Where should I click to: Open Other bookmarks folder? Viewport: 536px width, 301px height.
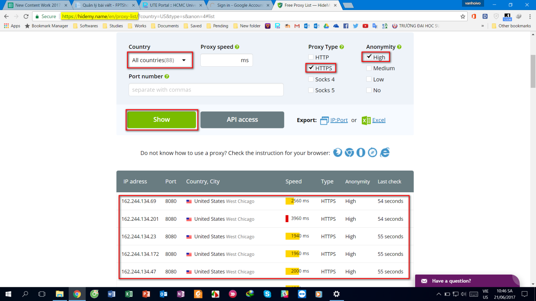[512, 26]
